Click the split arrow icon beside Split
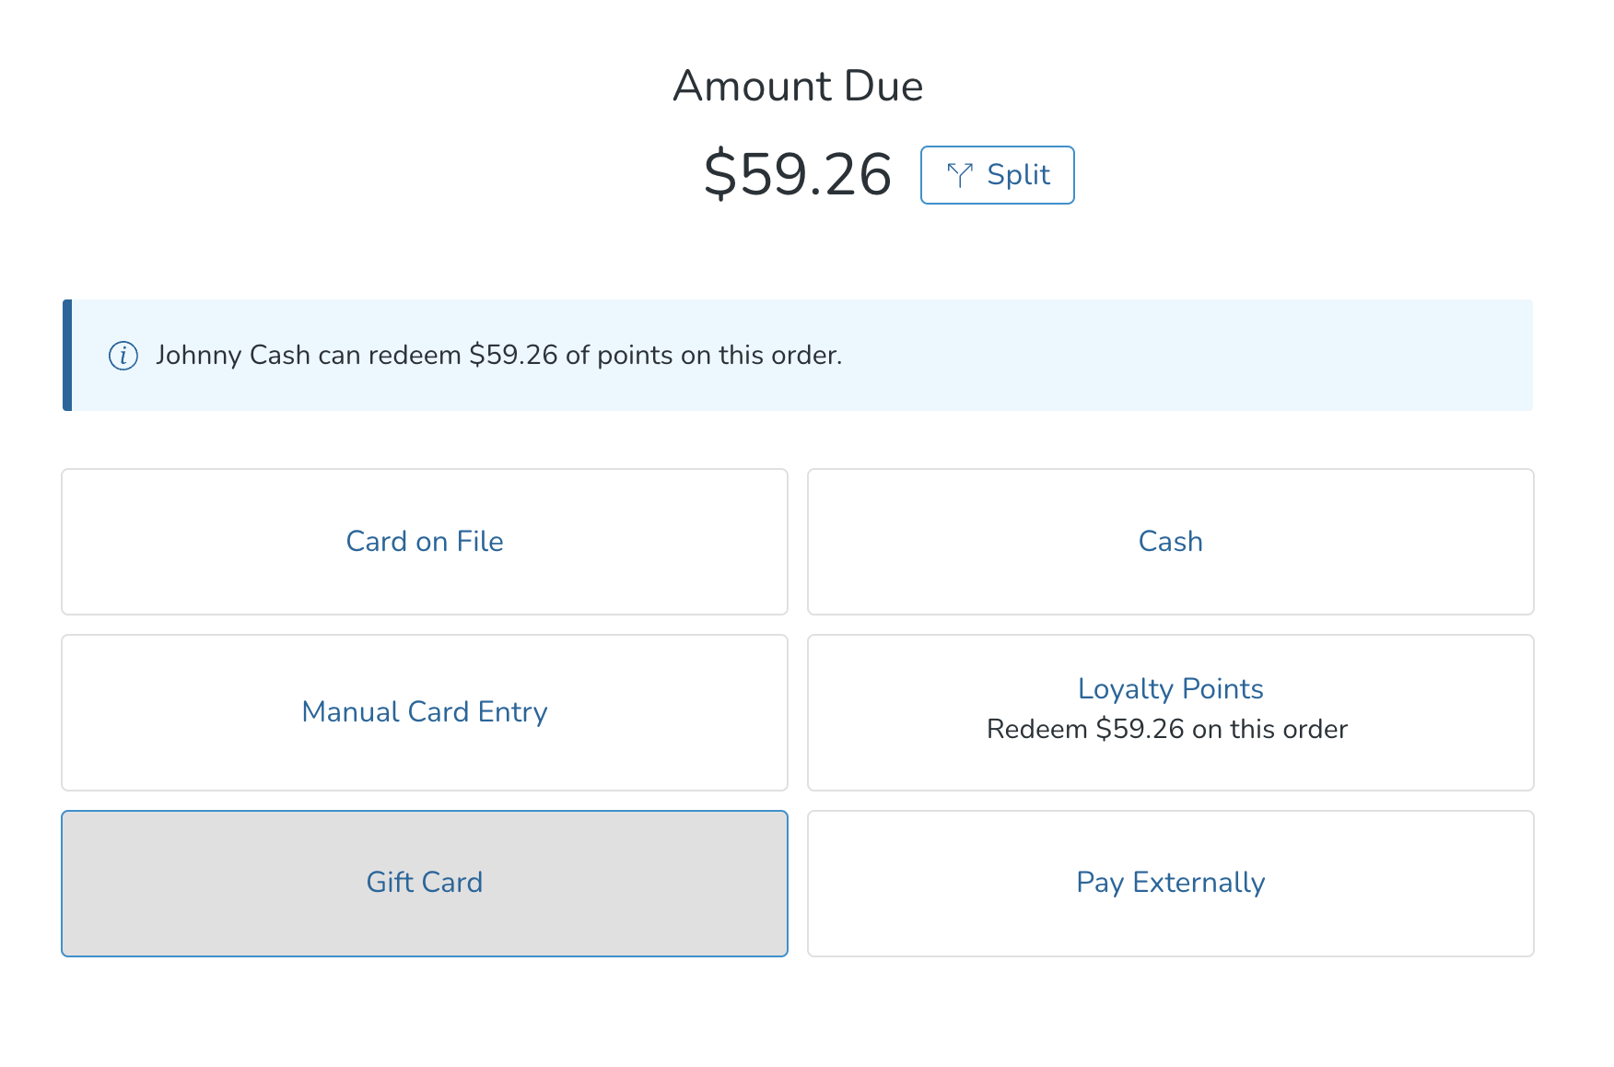 point(960,174)
